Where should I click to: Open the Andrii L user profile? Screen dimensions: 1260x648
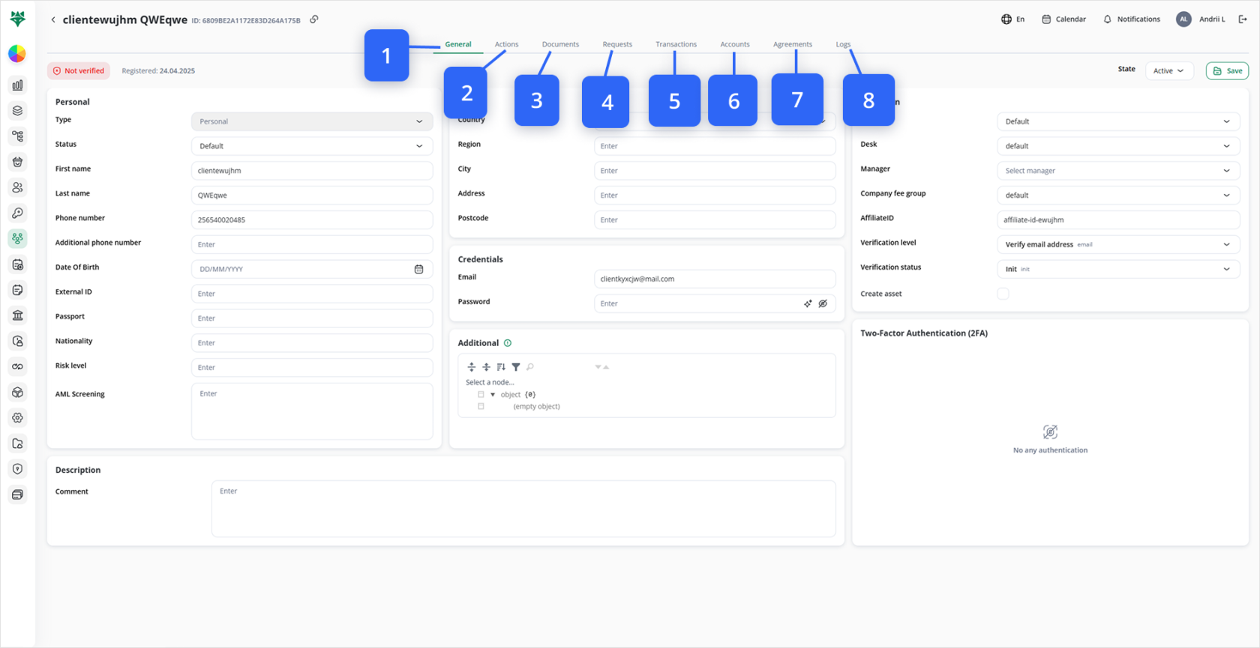click(x=1201, y=19)
